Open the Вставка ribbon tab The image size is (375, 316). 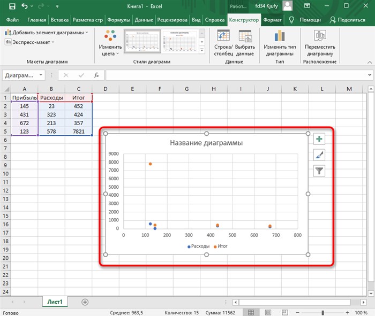tap(59, 20)
